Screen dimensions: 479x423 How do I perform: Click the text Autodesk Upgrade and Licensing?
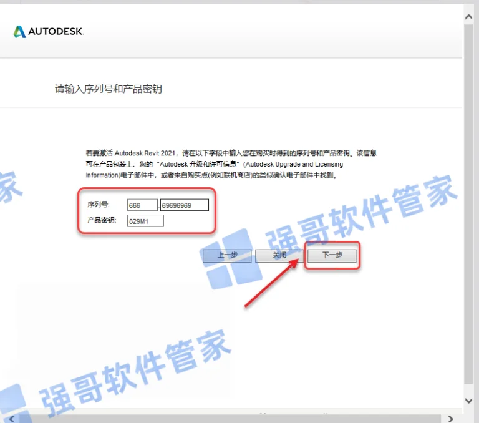point(294,164)
